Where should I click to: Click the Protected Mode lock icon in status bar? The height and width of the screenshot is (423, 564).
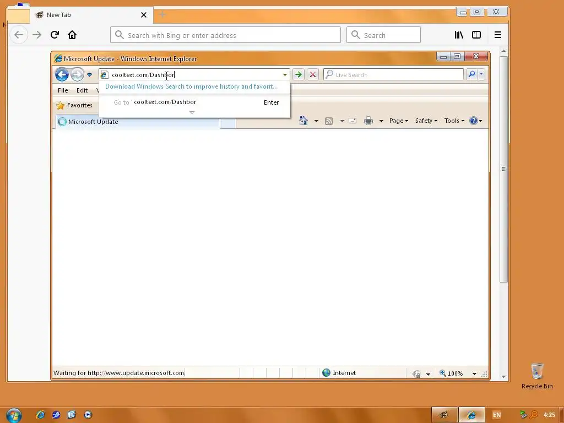pyautogui.click(x=417, y=374)
